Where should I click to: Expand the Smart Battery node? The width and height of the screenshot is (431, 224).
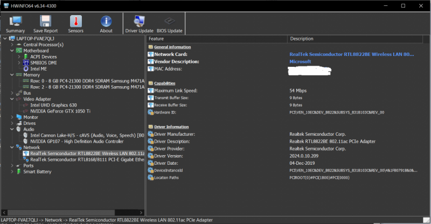[12, 172]
